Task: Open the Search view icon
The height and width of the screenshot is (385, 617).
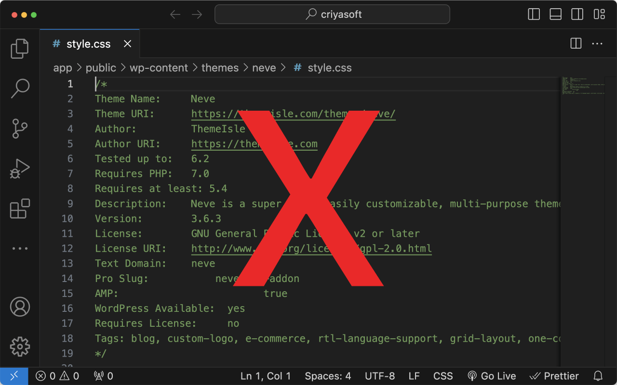Action: coord(20,89)
